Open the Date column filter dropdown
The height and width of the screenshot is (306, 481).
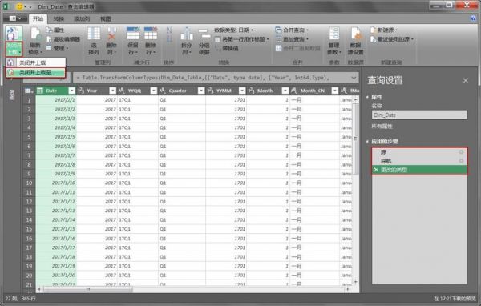point(72,91)
